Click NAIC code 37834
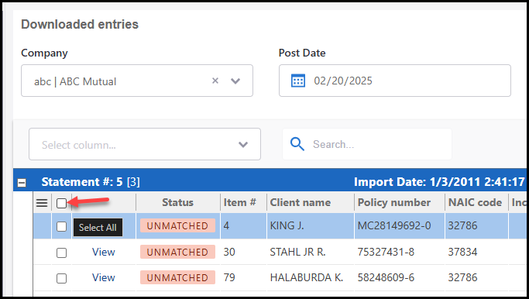Image resolution: width=529 pixels, height=299 pixels. 462,252
